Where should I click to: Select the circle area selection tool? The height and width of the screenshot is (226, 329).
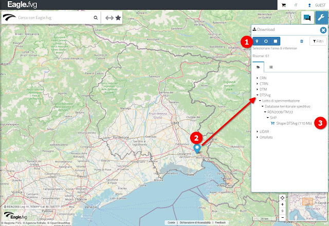tap(266, 41)
